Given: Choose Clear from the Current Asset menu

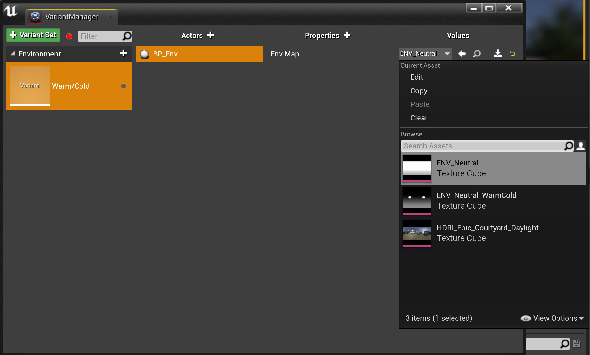Looking at the screenshot, I should point(419,118).
